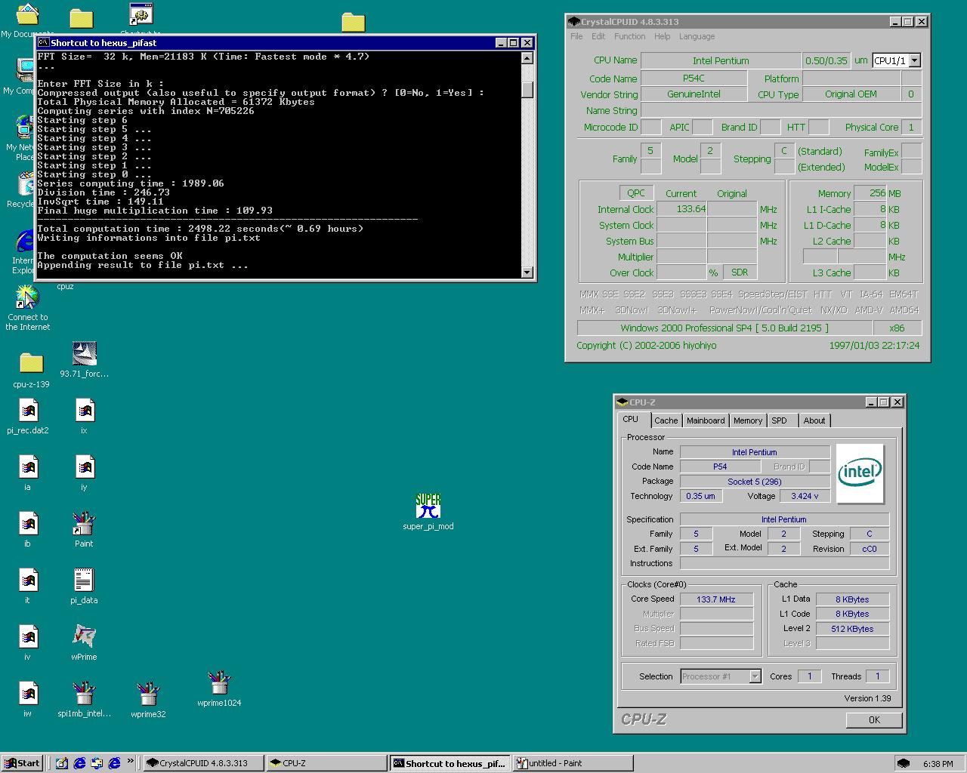Image resolution: width=967 pixels, height=773 pixels.
Task: Open the Processor #1 selection dropdown
Action: coord(755,676)
